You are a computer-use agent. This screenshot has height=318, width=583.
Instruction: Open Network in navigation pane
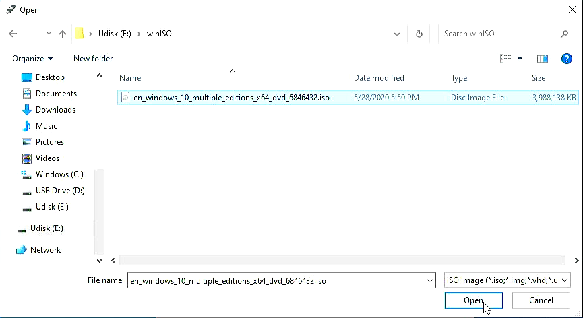tap(45, 250)
